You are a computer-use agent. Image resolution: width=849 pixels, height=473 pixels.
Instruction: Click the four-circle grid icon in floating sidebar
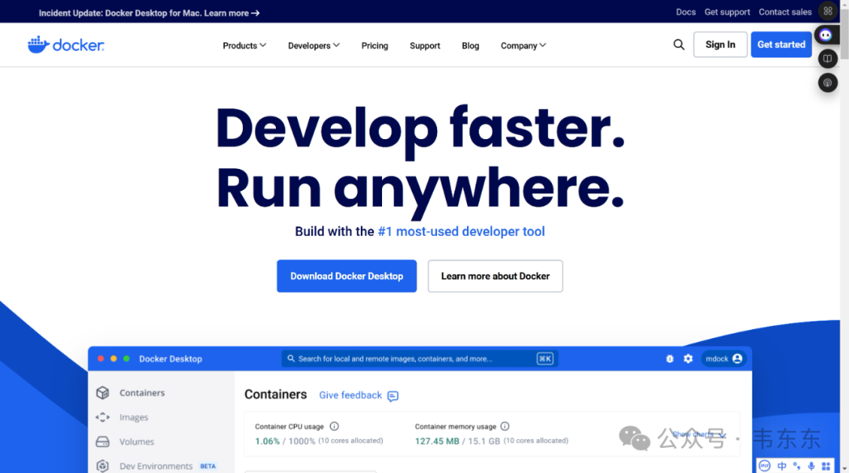[827, 11]
